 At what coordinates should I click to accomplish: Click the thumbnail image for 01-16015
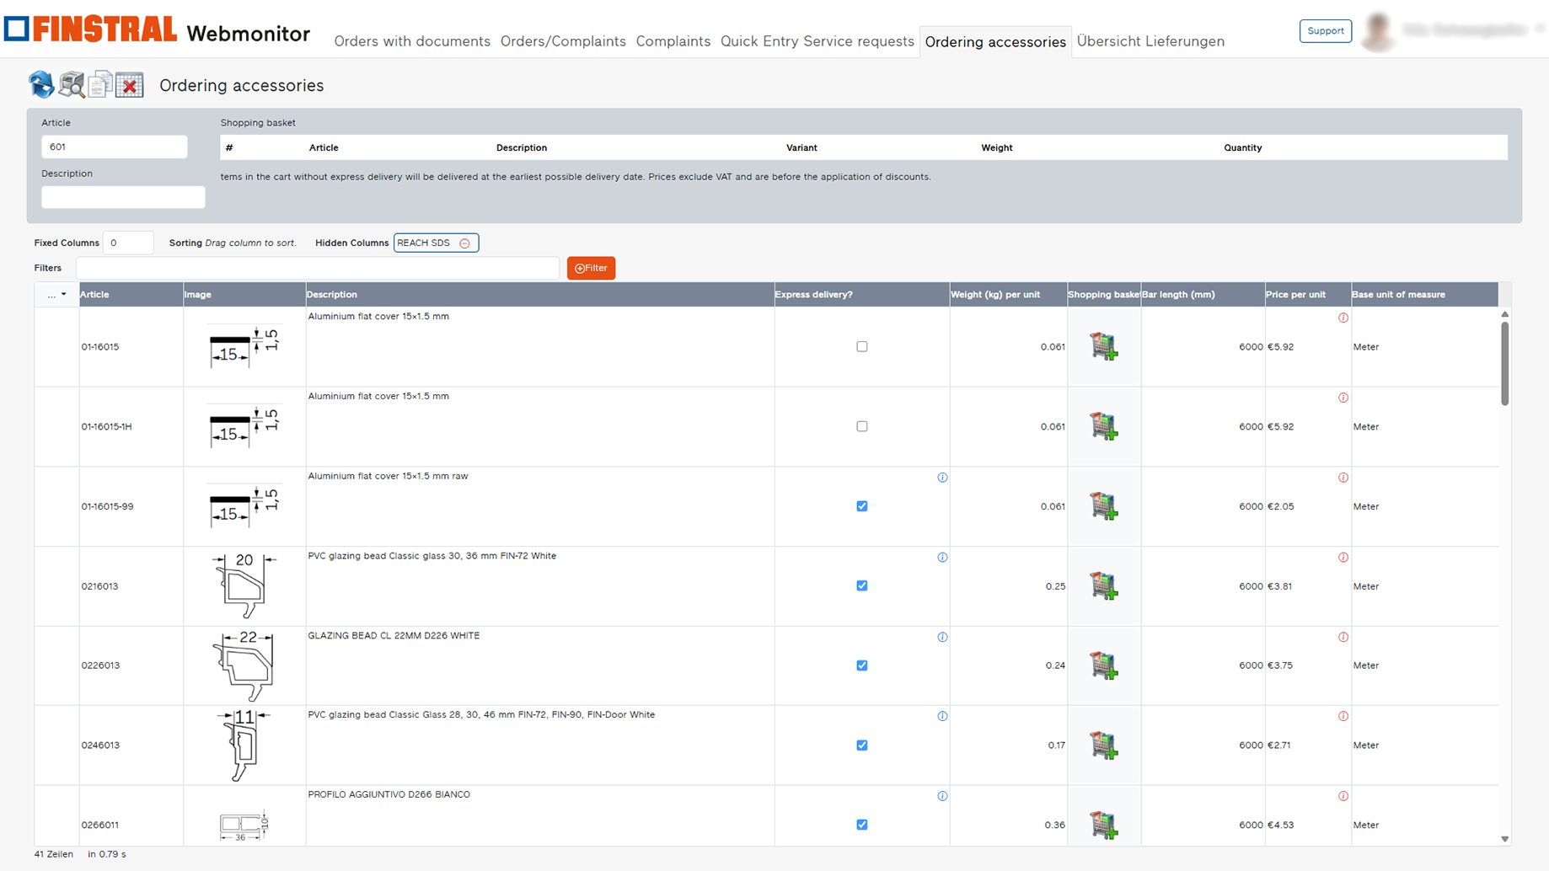point(244,346)
